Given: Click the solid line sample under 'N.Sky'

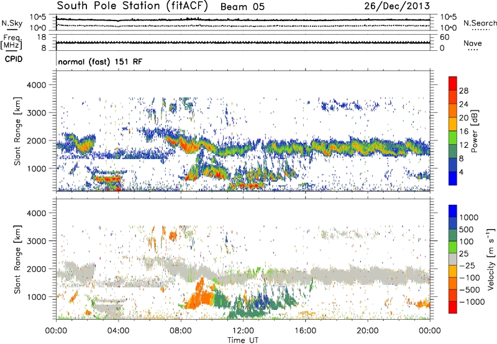Looking at the screenshot, I should [x=12, y=30].
